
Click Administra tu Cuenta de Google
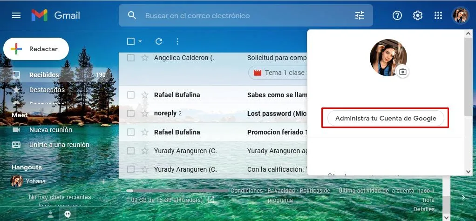(386, 118)
